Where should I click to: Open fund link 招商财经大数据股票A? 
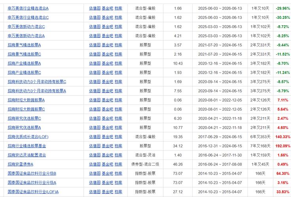26,100
